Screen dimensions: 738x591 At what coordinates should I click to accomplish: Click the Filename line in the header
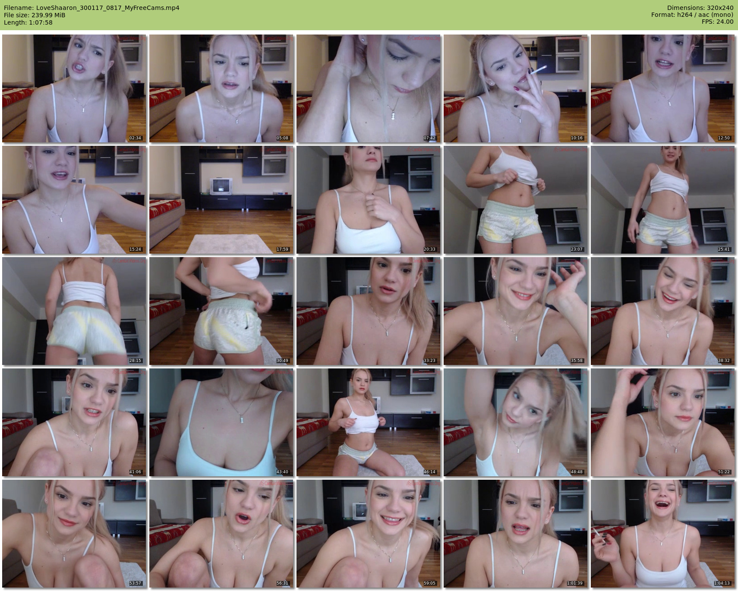91,8
